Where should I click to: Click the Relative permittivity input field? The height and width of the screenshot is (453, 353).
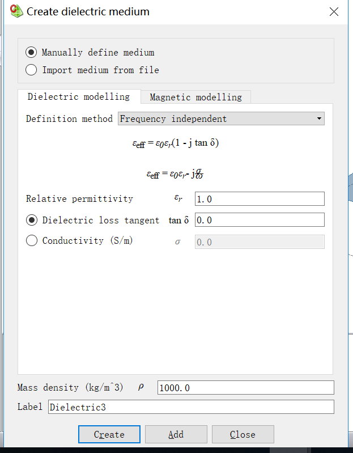[x=259, y=199]
